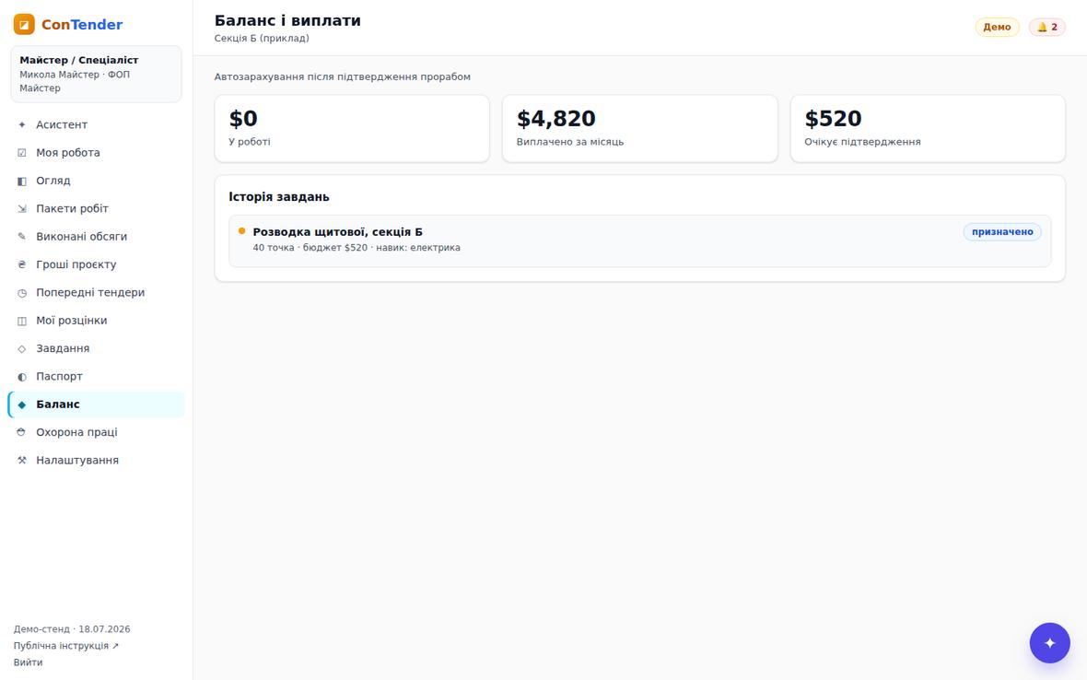Click the ConTender logo icon
1087x680 pixels.
pos(24,24)
